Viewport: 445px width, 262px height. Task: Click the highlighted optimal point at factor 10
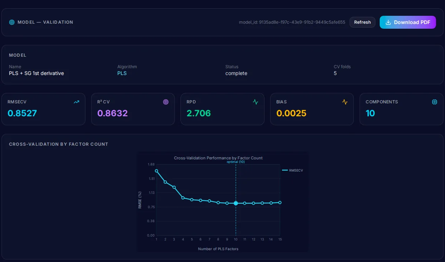236,203
